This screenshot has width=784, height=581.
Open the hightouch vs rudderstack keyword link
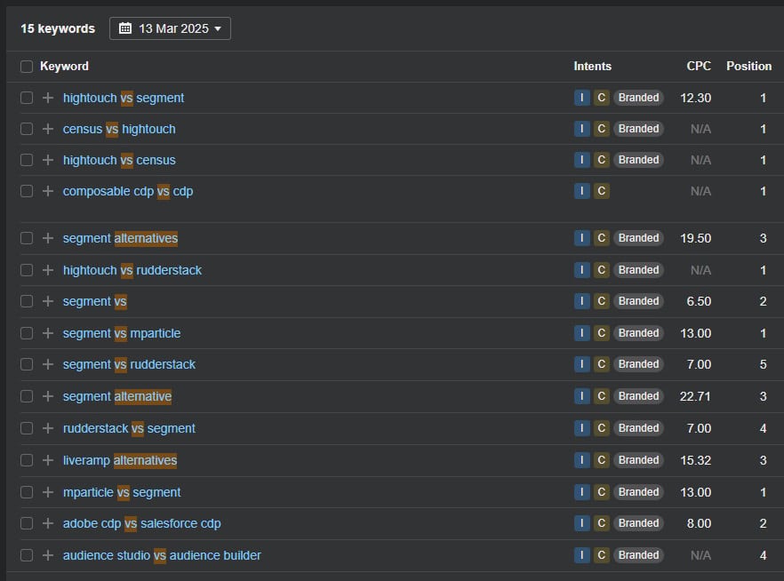132,270
